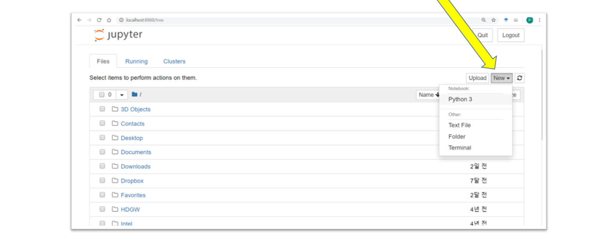Image resolution: width=605 pixels, height=239 pixels.
Task: Click the Quit button
Action: pos(482,35)
